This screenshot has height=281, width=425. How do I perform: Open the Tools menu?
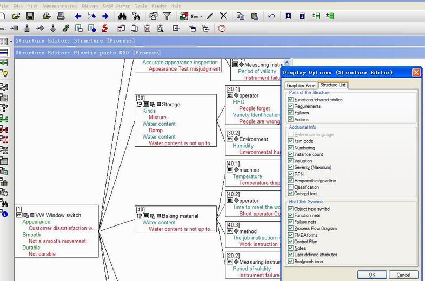141,6
